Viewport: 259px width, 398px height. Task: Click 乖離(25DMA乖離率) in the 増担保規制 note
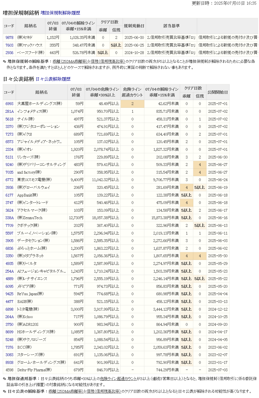tap(70, 61)
